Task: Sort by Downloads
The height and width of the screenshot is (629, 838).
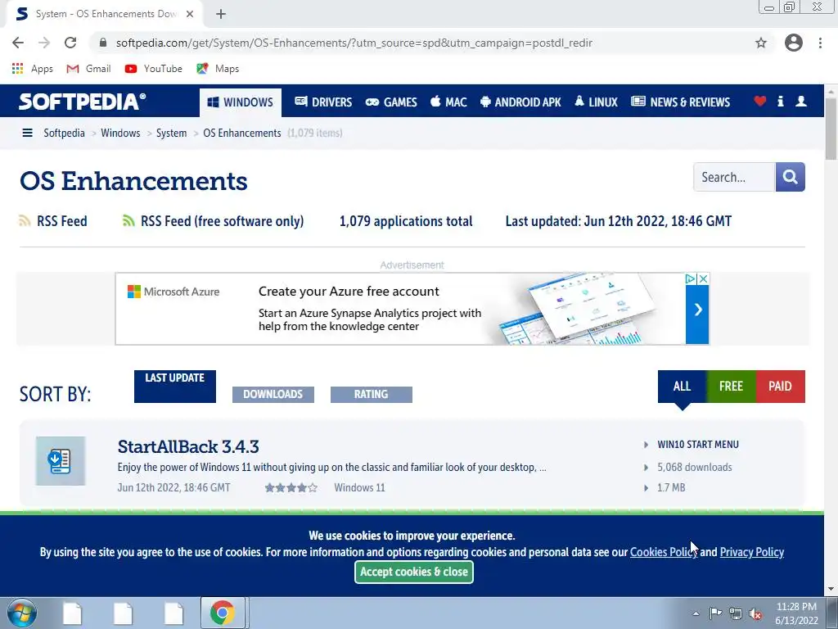Action: click(x=273, y=394)
